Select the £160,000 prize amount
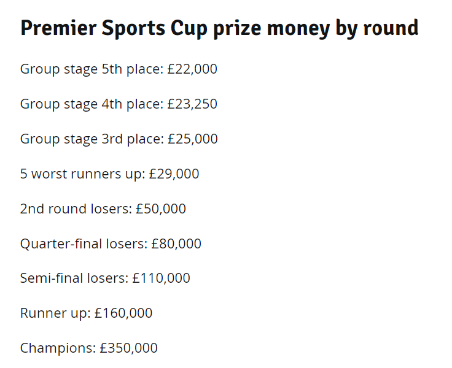 pyautogui.click(x=123, y=313)
